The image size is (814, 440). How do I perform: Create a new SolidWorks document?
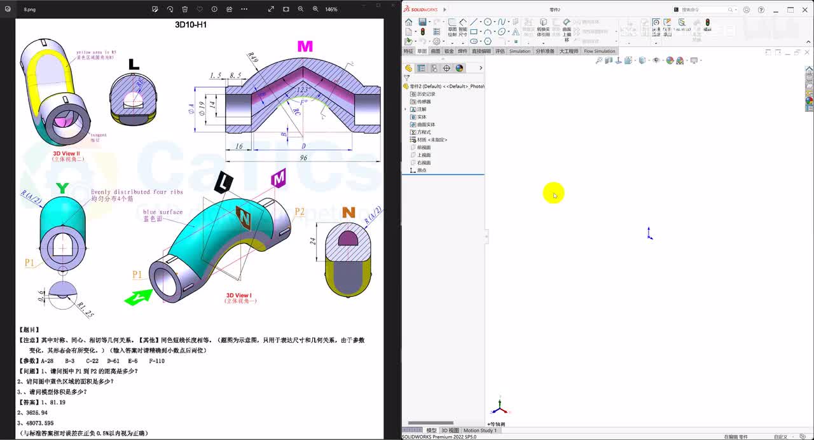point(408,31)
